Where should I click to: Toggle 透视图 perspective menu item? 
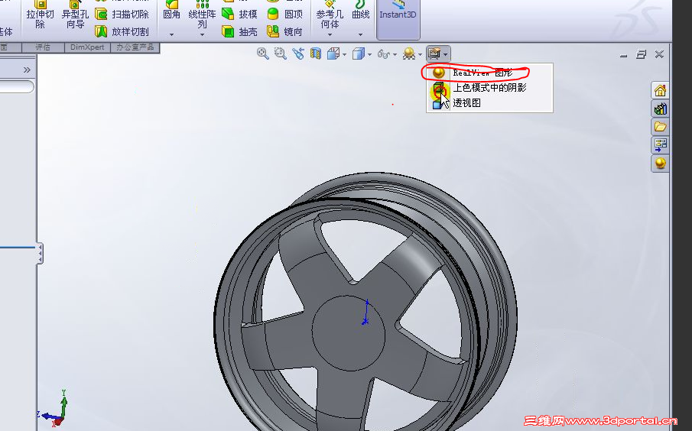[x=489, y=103]
